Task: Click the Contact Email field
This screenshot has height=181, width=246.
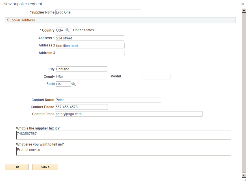Action: 129,114
